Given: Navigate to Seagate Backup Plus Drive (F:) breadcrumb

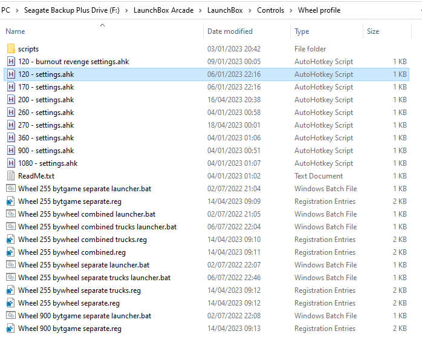Looking at the screenshot, I should click(x=72, y=10).
